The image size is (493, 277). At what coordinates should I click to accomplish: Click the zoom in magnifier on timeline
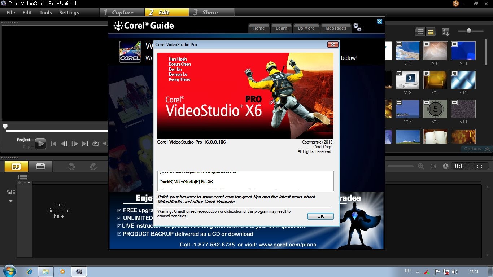pos(421,166)
